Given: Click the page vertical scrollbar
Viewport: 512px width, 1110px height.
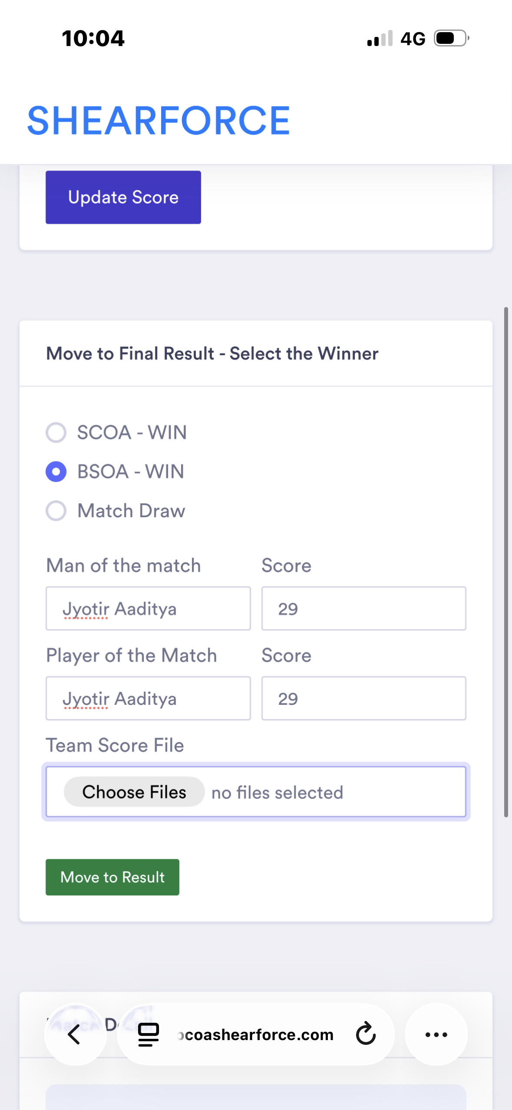Looking at the screenshot, I should tap(506, 562).
